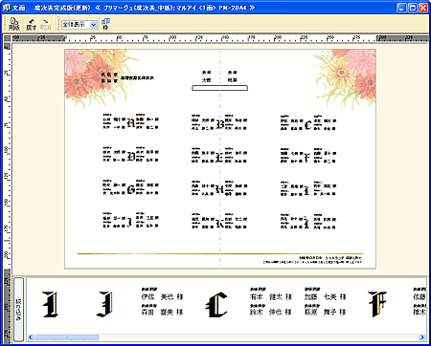Select the top-right flower illustration
Image resolution: width=431 pixels, height=346 pixels.
(x=345, y=78)
